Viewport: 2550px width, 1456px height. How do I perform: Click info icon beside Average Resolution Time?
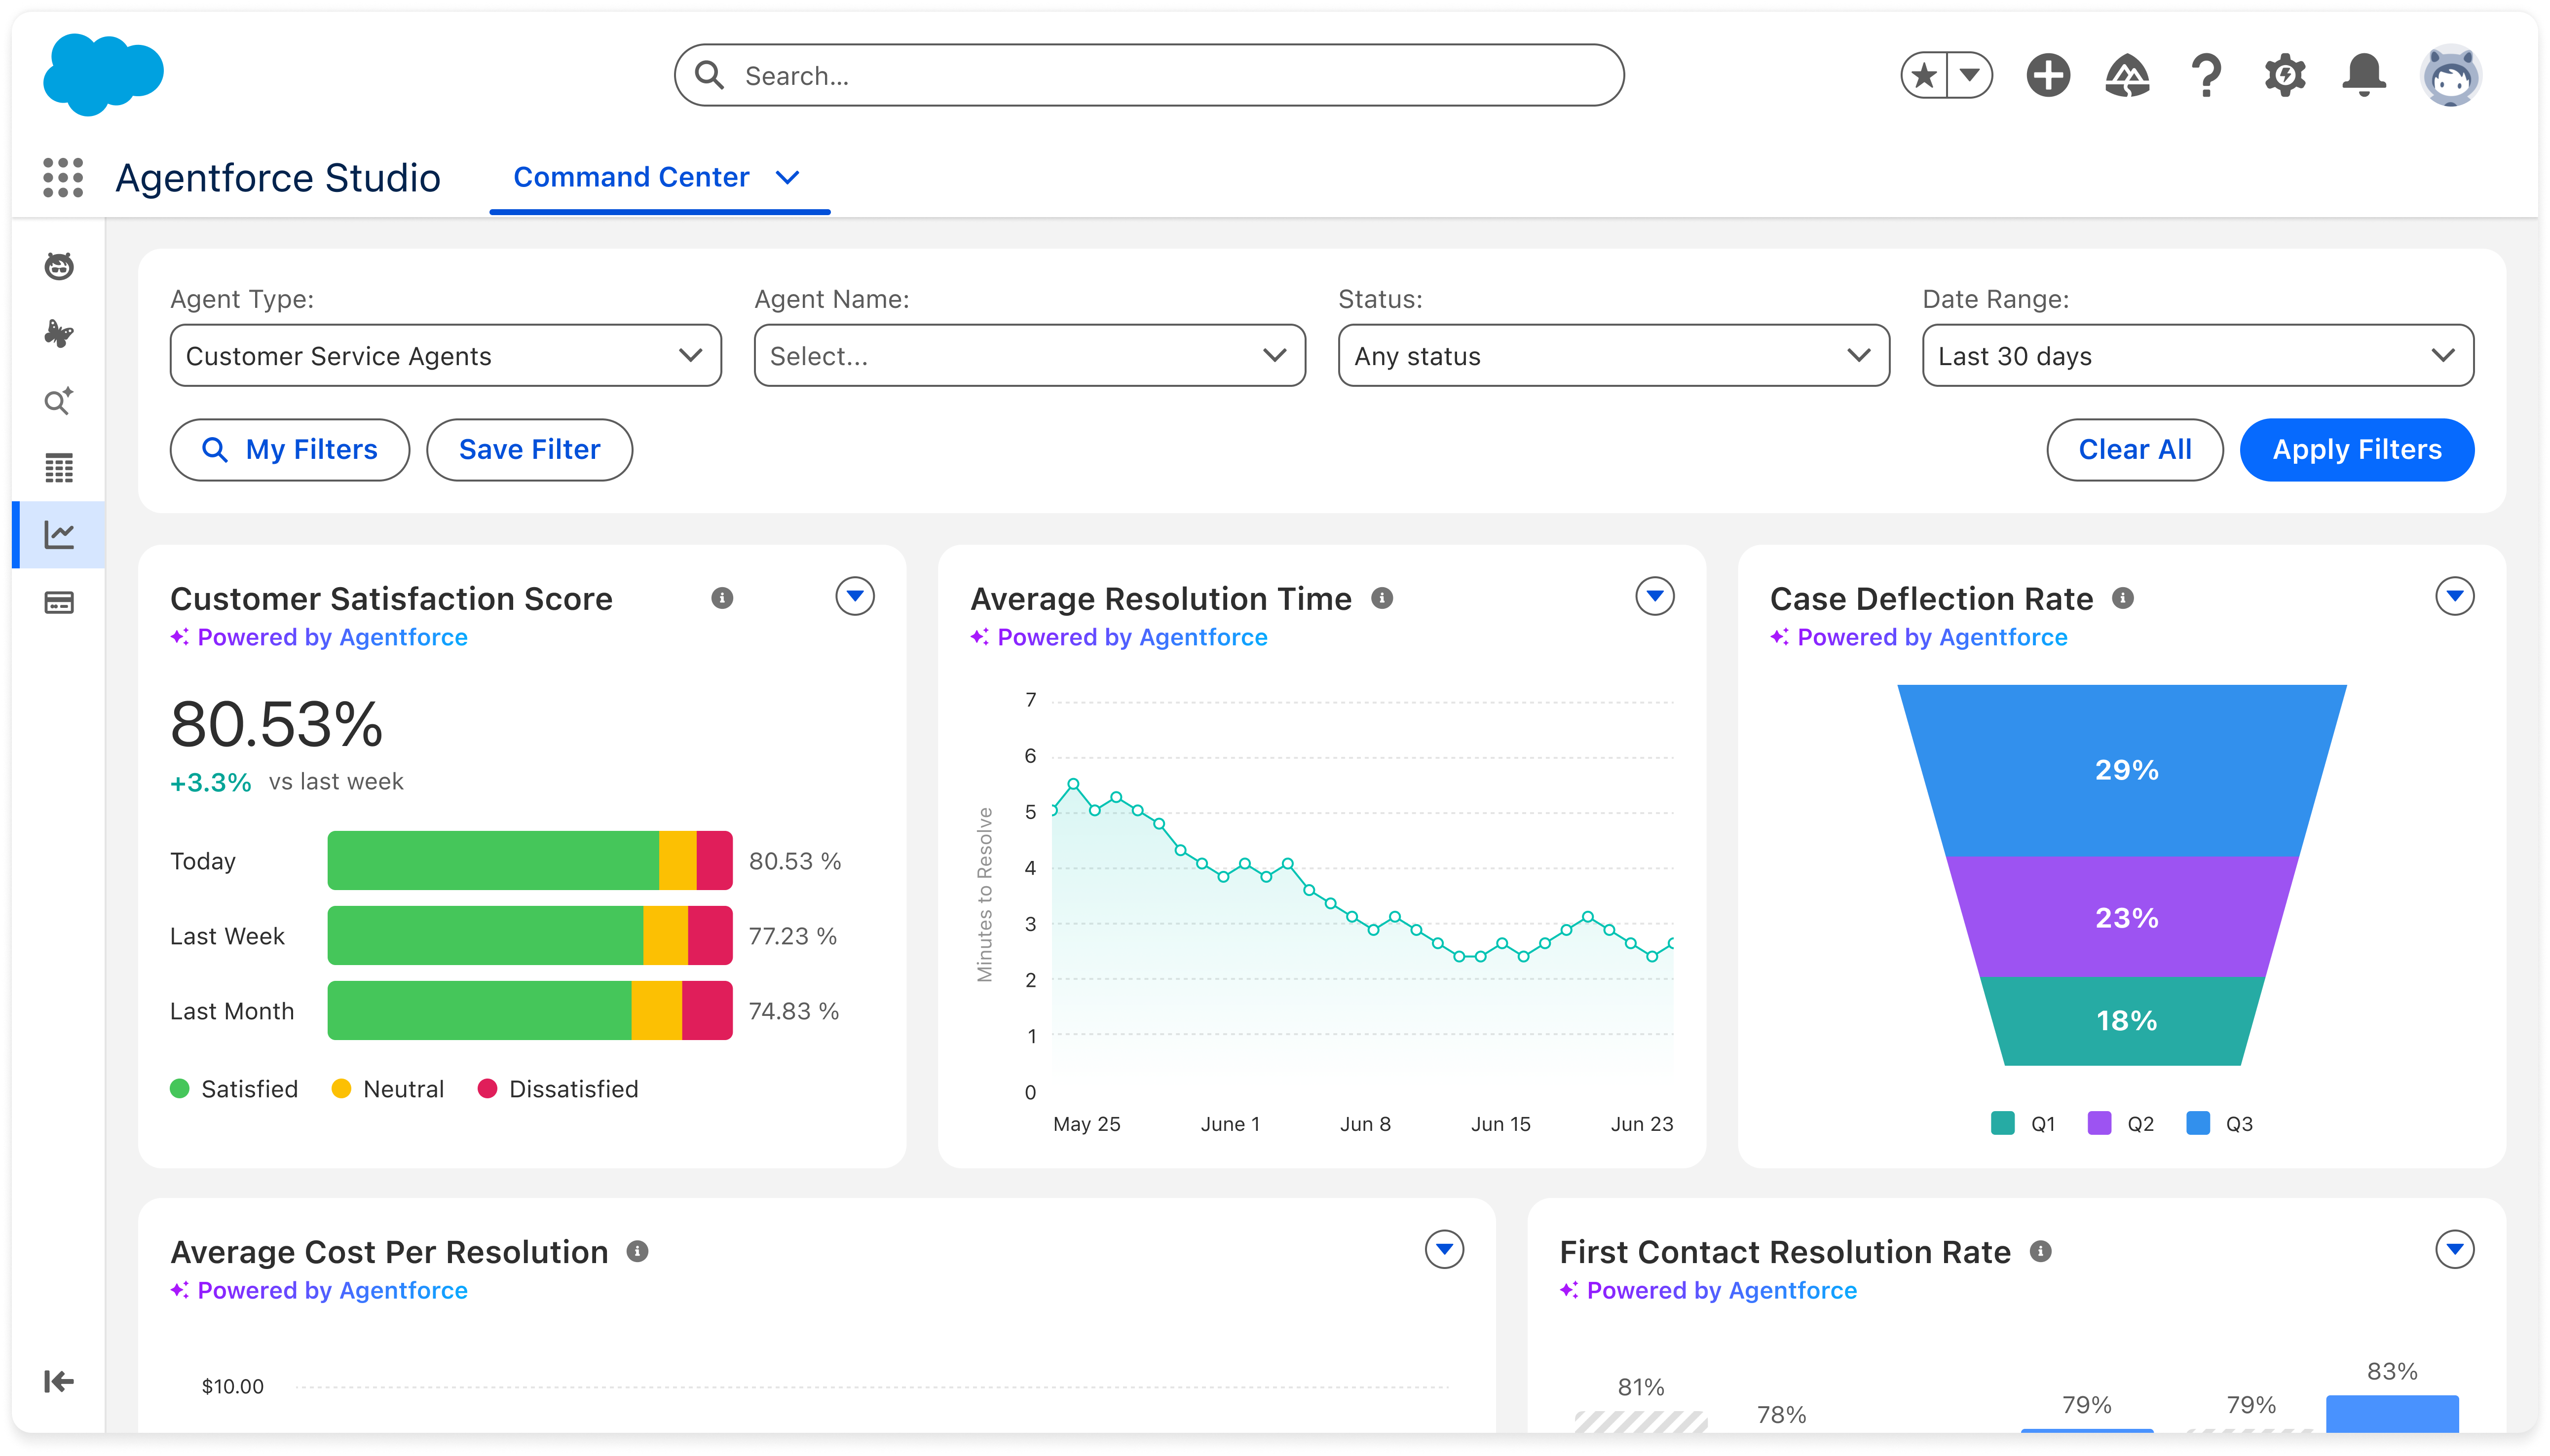coord(1382,598)
